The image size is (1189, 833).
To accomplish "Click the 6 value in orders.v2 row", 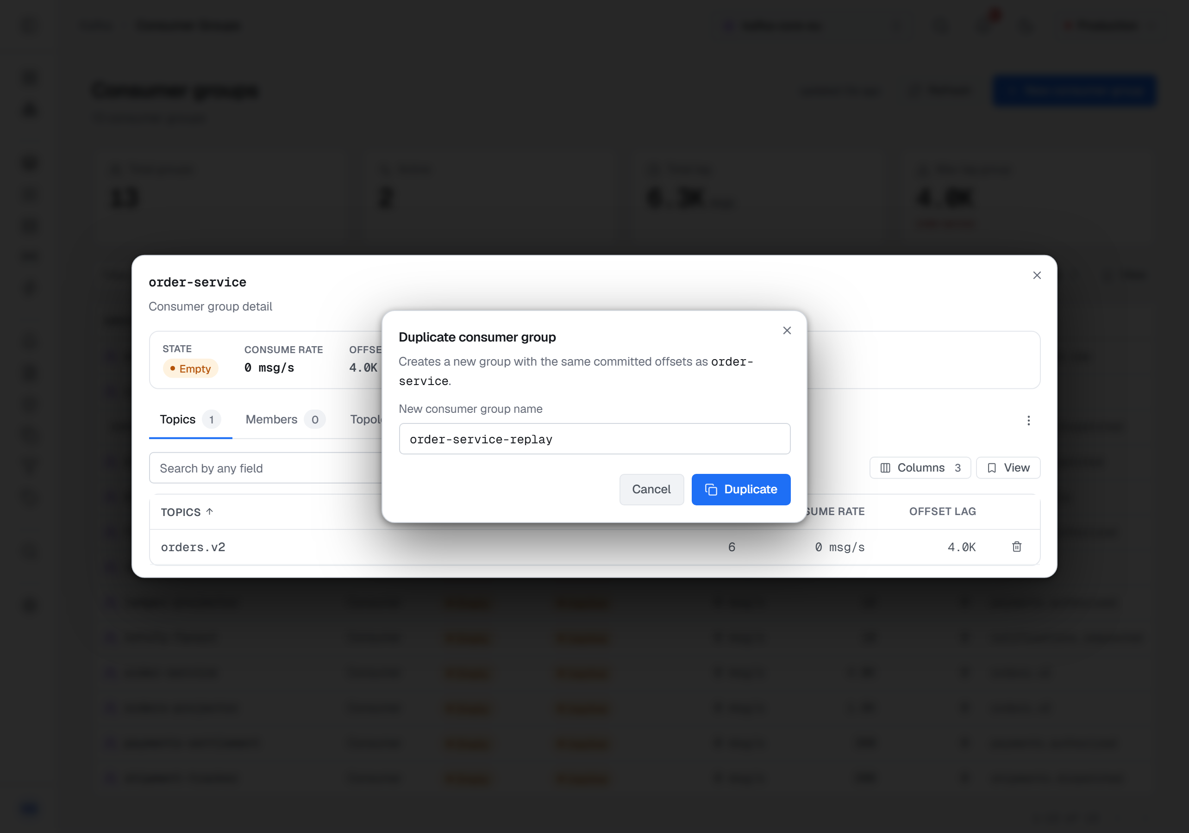I will coord(732,547).
